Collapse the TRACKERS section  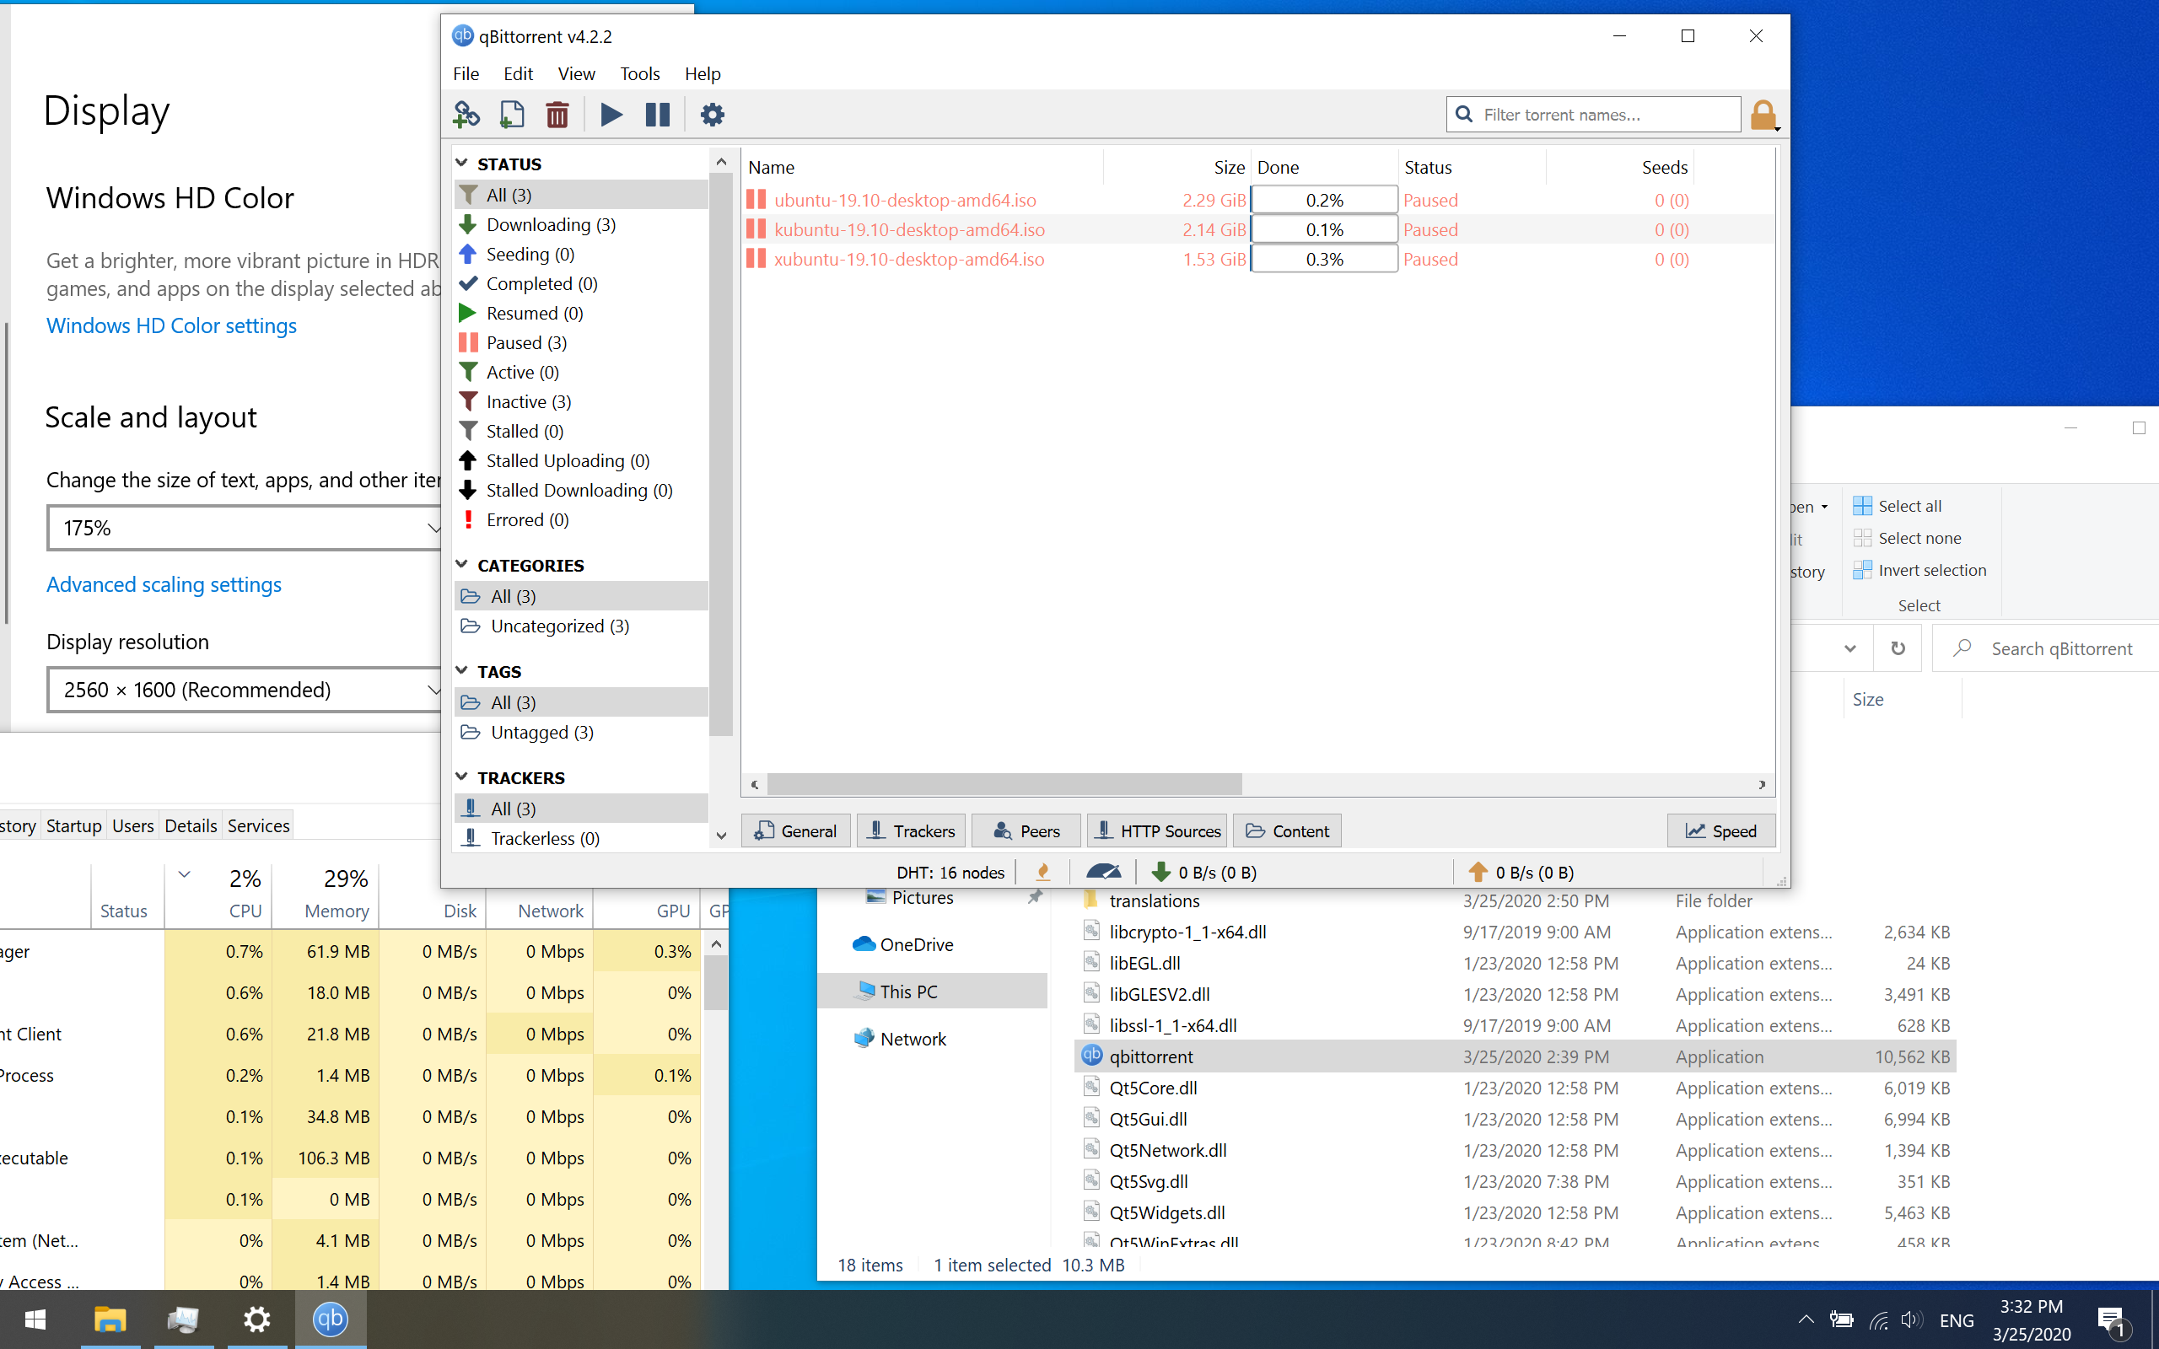pos(462,777)
